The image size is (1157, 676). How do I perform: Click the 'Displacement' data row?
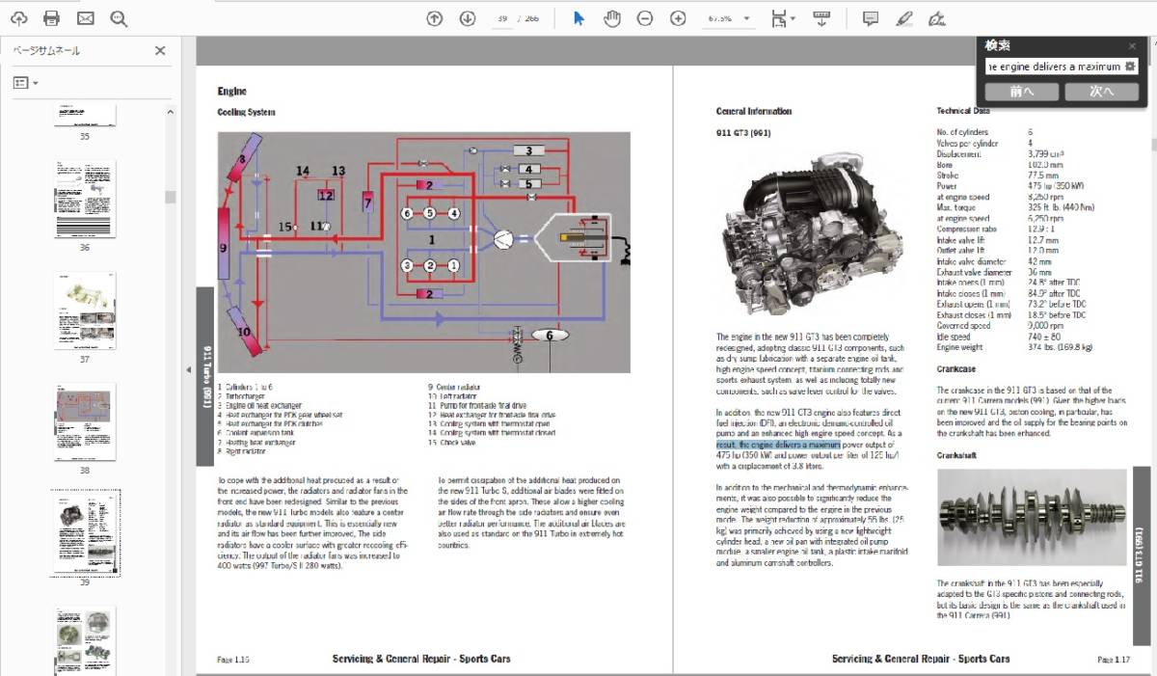pyautogui.click(x=1001, y=153)
